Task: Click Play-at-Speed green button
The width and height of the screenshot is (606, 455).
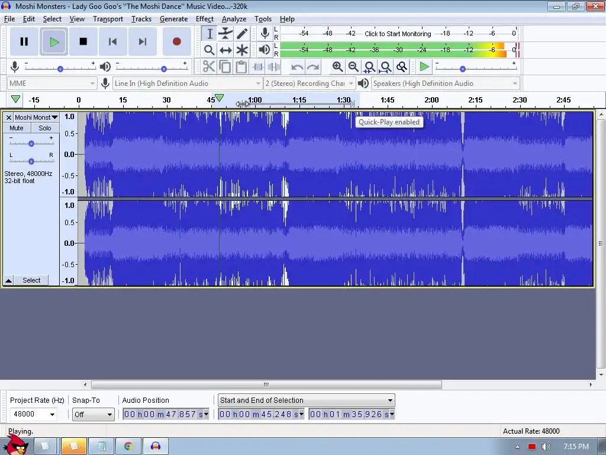Action: tap(424, 67)
